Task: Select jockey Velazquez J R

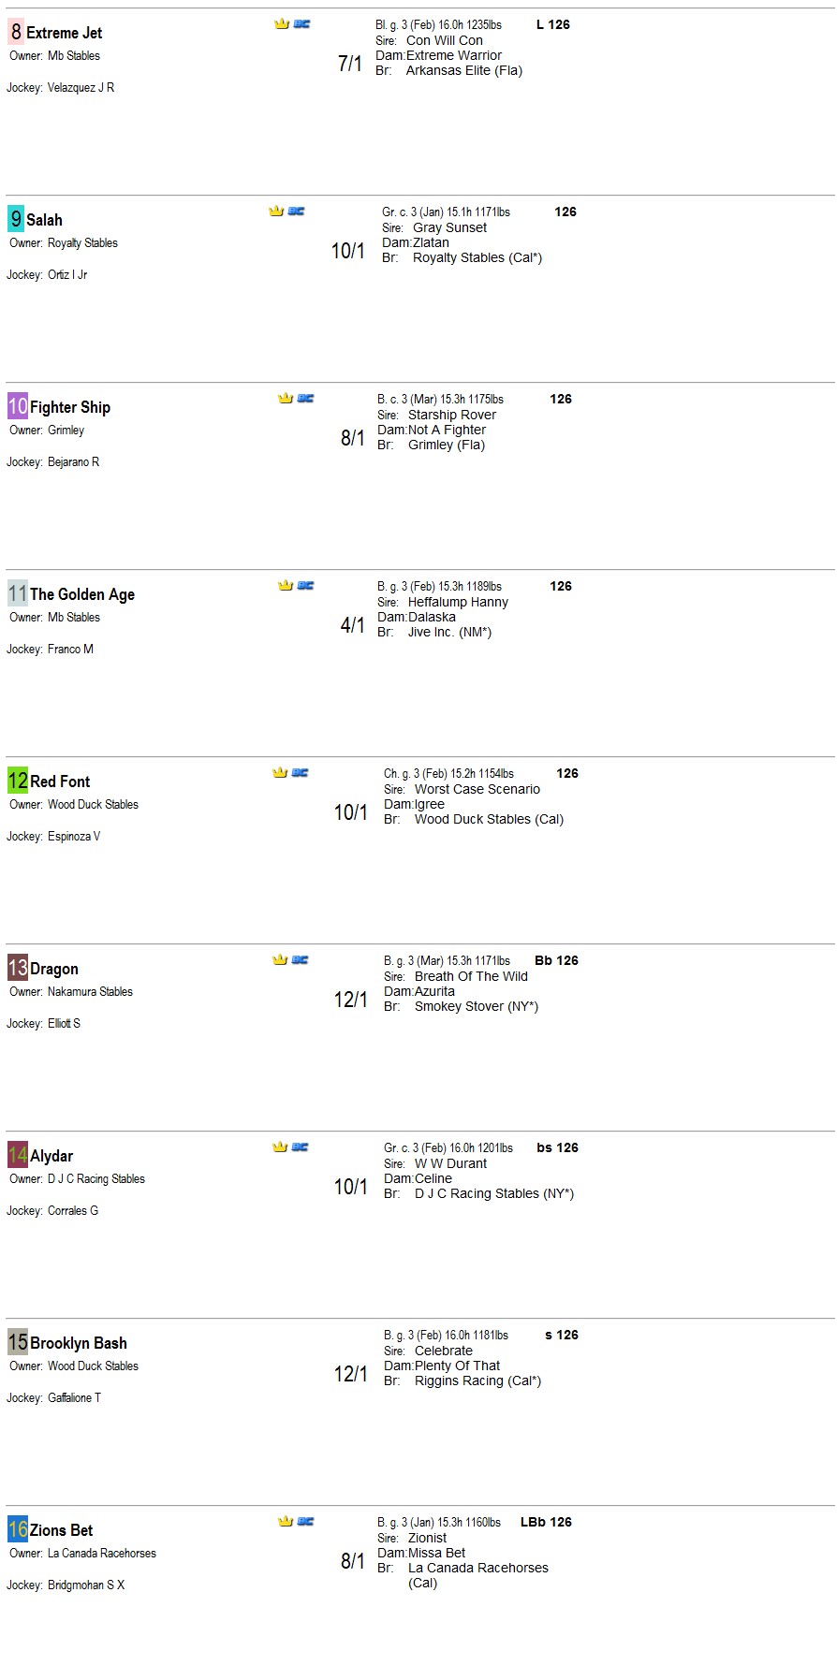Action: 81,87
